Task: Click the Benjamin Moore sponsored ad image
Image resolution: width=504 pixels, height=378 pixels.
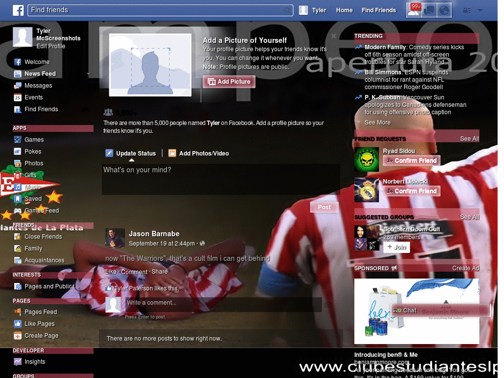Action: (x=416, y=311)
